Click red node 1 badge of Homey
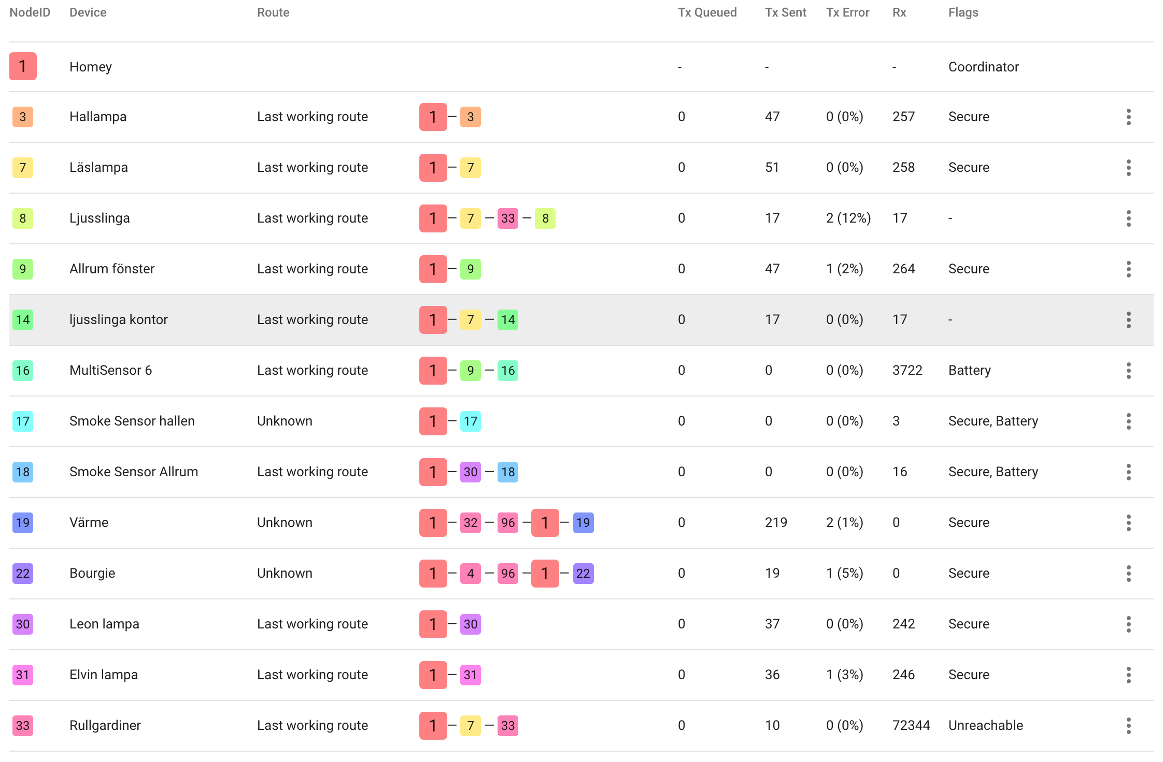 23,66
